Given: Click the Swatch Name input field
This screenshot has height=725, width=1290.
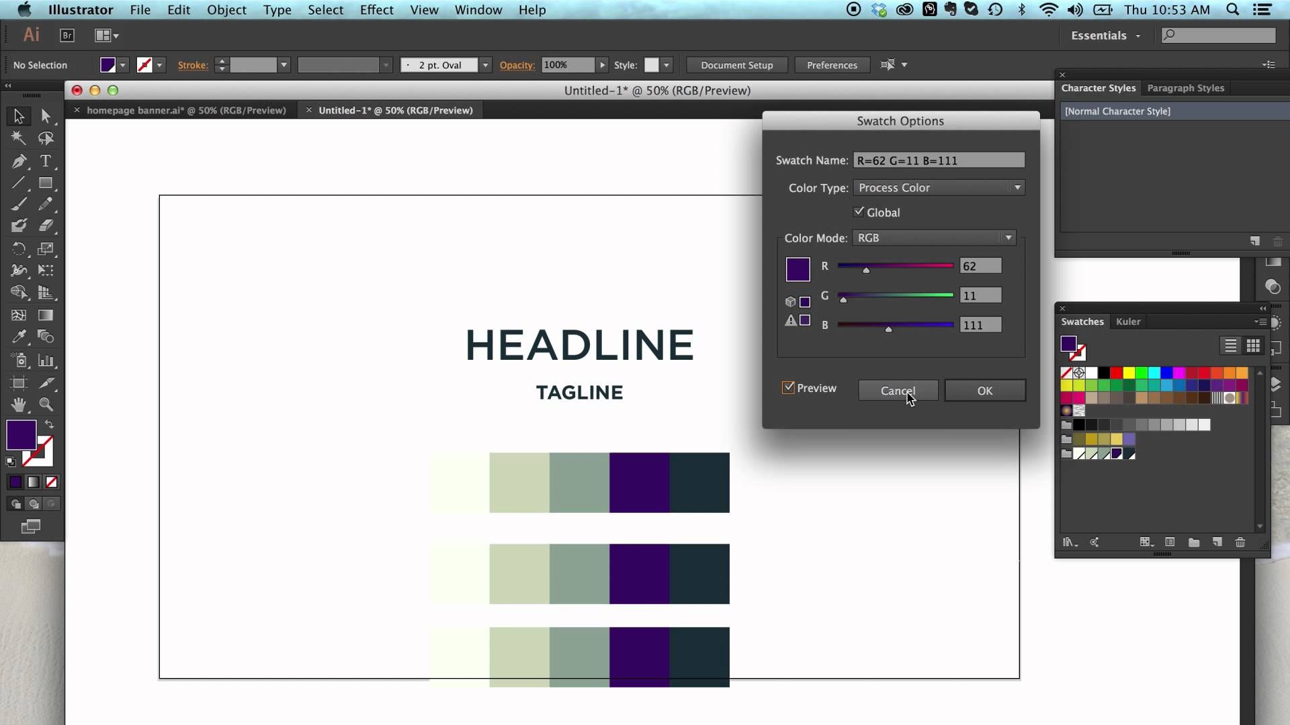Looking at the screenshot, I should pyautogui.click(x=939, y=160).
